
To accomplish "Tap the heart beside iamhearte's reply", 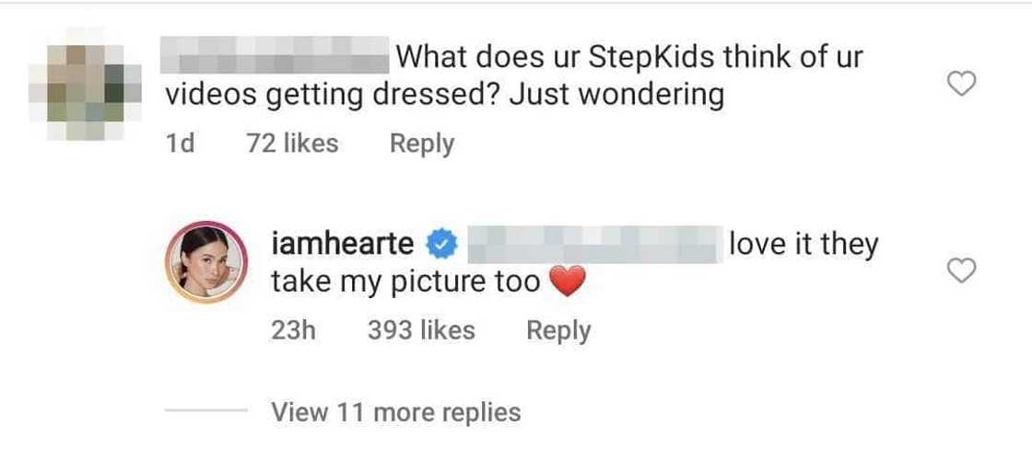I will 962,270.
